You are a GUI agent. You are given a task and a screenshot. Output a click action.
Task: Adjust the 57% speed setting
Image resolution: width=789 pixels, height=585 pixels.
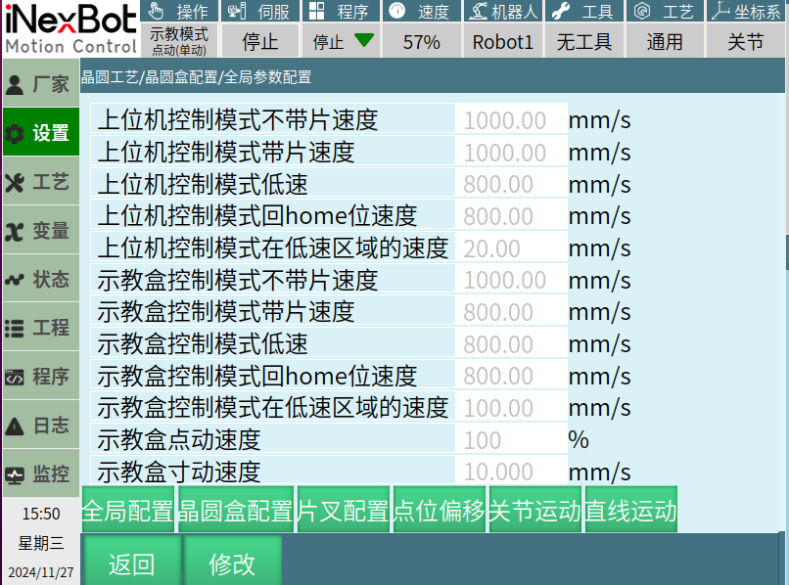coord(421,42)
